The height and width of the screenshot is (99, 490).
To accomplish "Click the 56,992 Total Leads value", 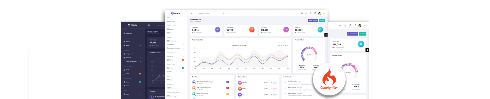I will tap(230, 30).
